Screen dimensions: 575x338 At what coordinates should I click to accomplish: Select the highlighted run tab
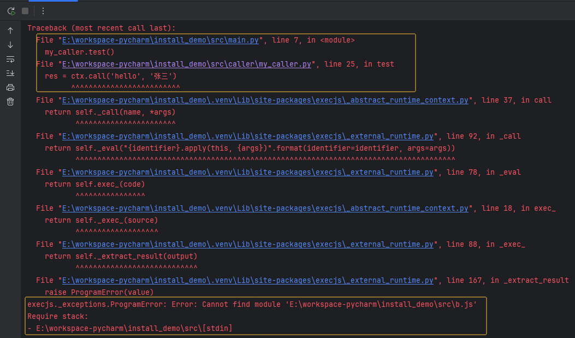pyautogui.click(x=53, y=2)
